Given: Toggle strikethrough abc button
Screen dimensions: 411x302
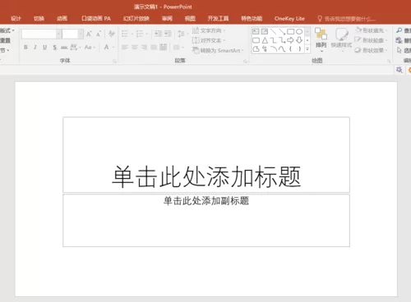Looking at the screenshot, I should click(64, 47).
